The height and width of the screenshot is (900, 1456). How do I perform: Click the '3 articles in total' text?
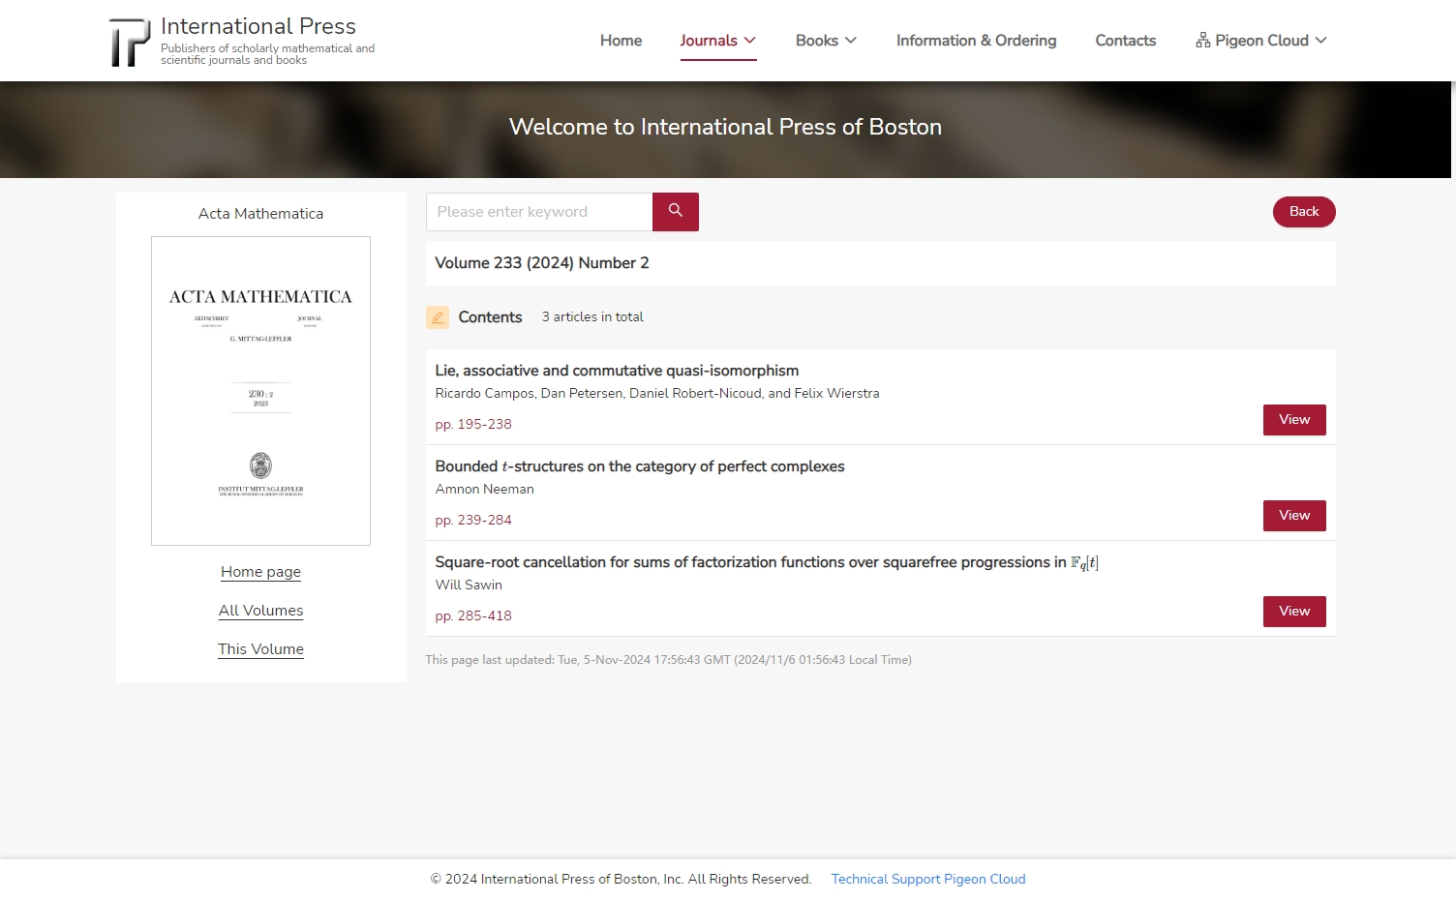(592, 316)
